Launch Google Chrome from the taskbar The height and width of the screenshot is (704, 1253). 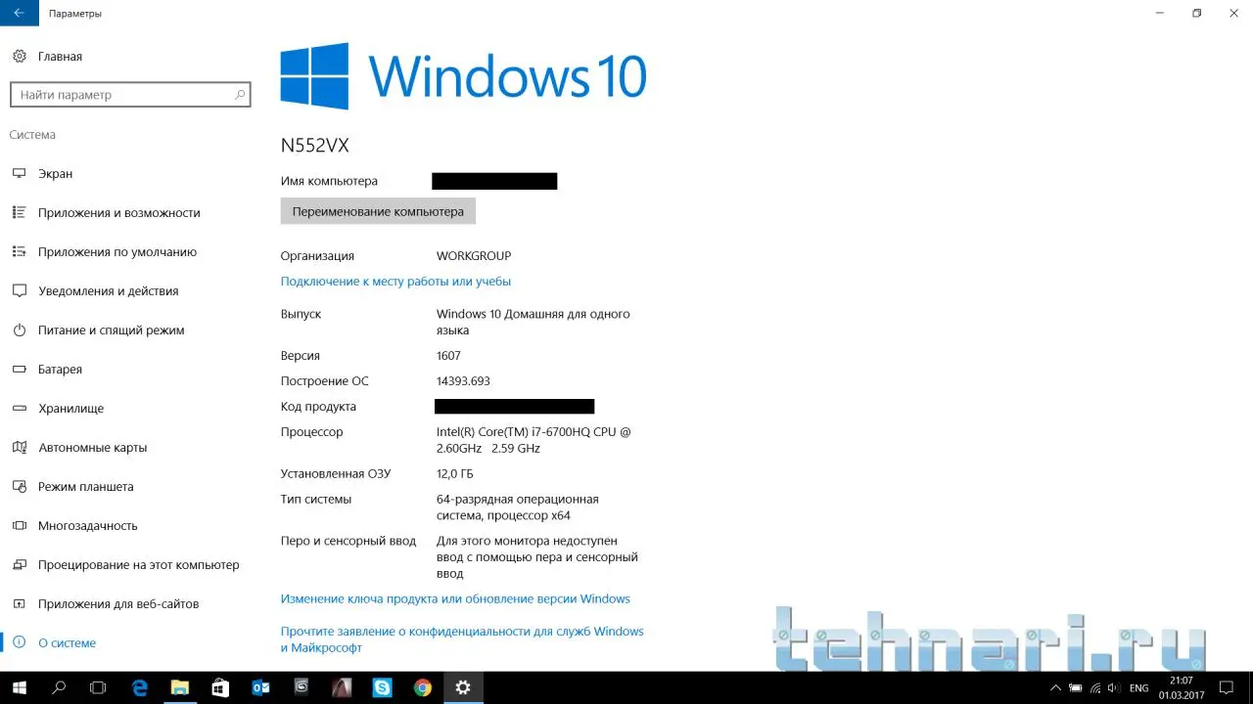(x=422, y=687)
